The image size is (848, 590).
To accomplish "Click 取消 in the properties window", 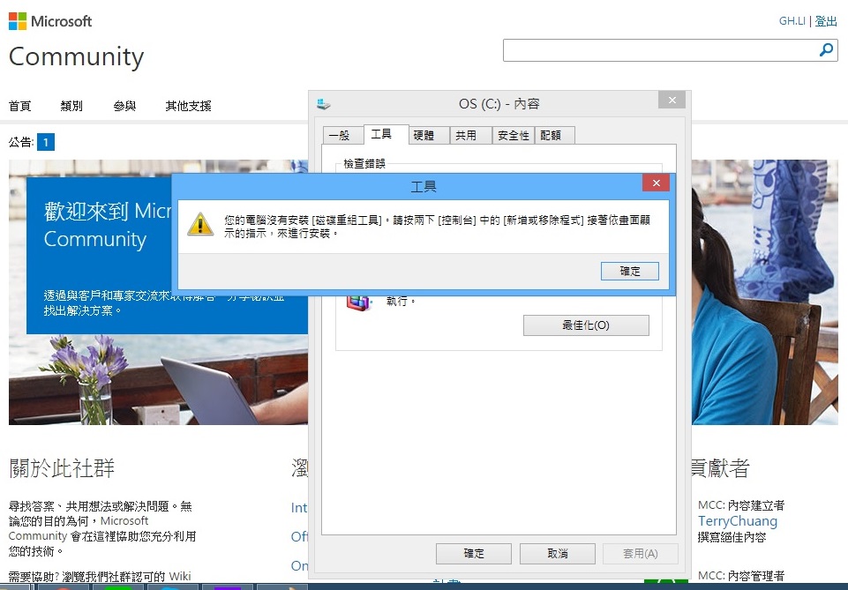I will [558, 553].
